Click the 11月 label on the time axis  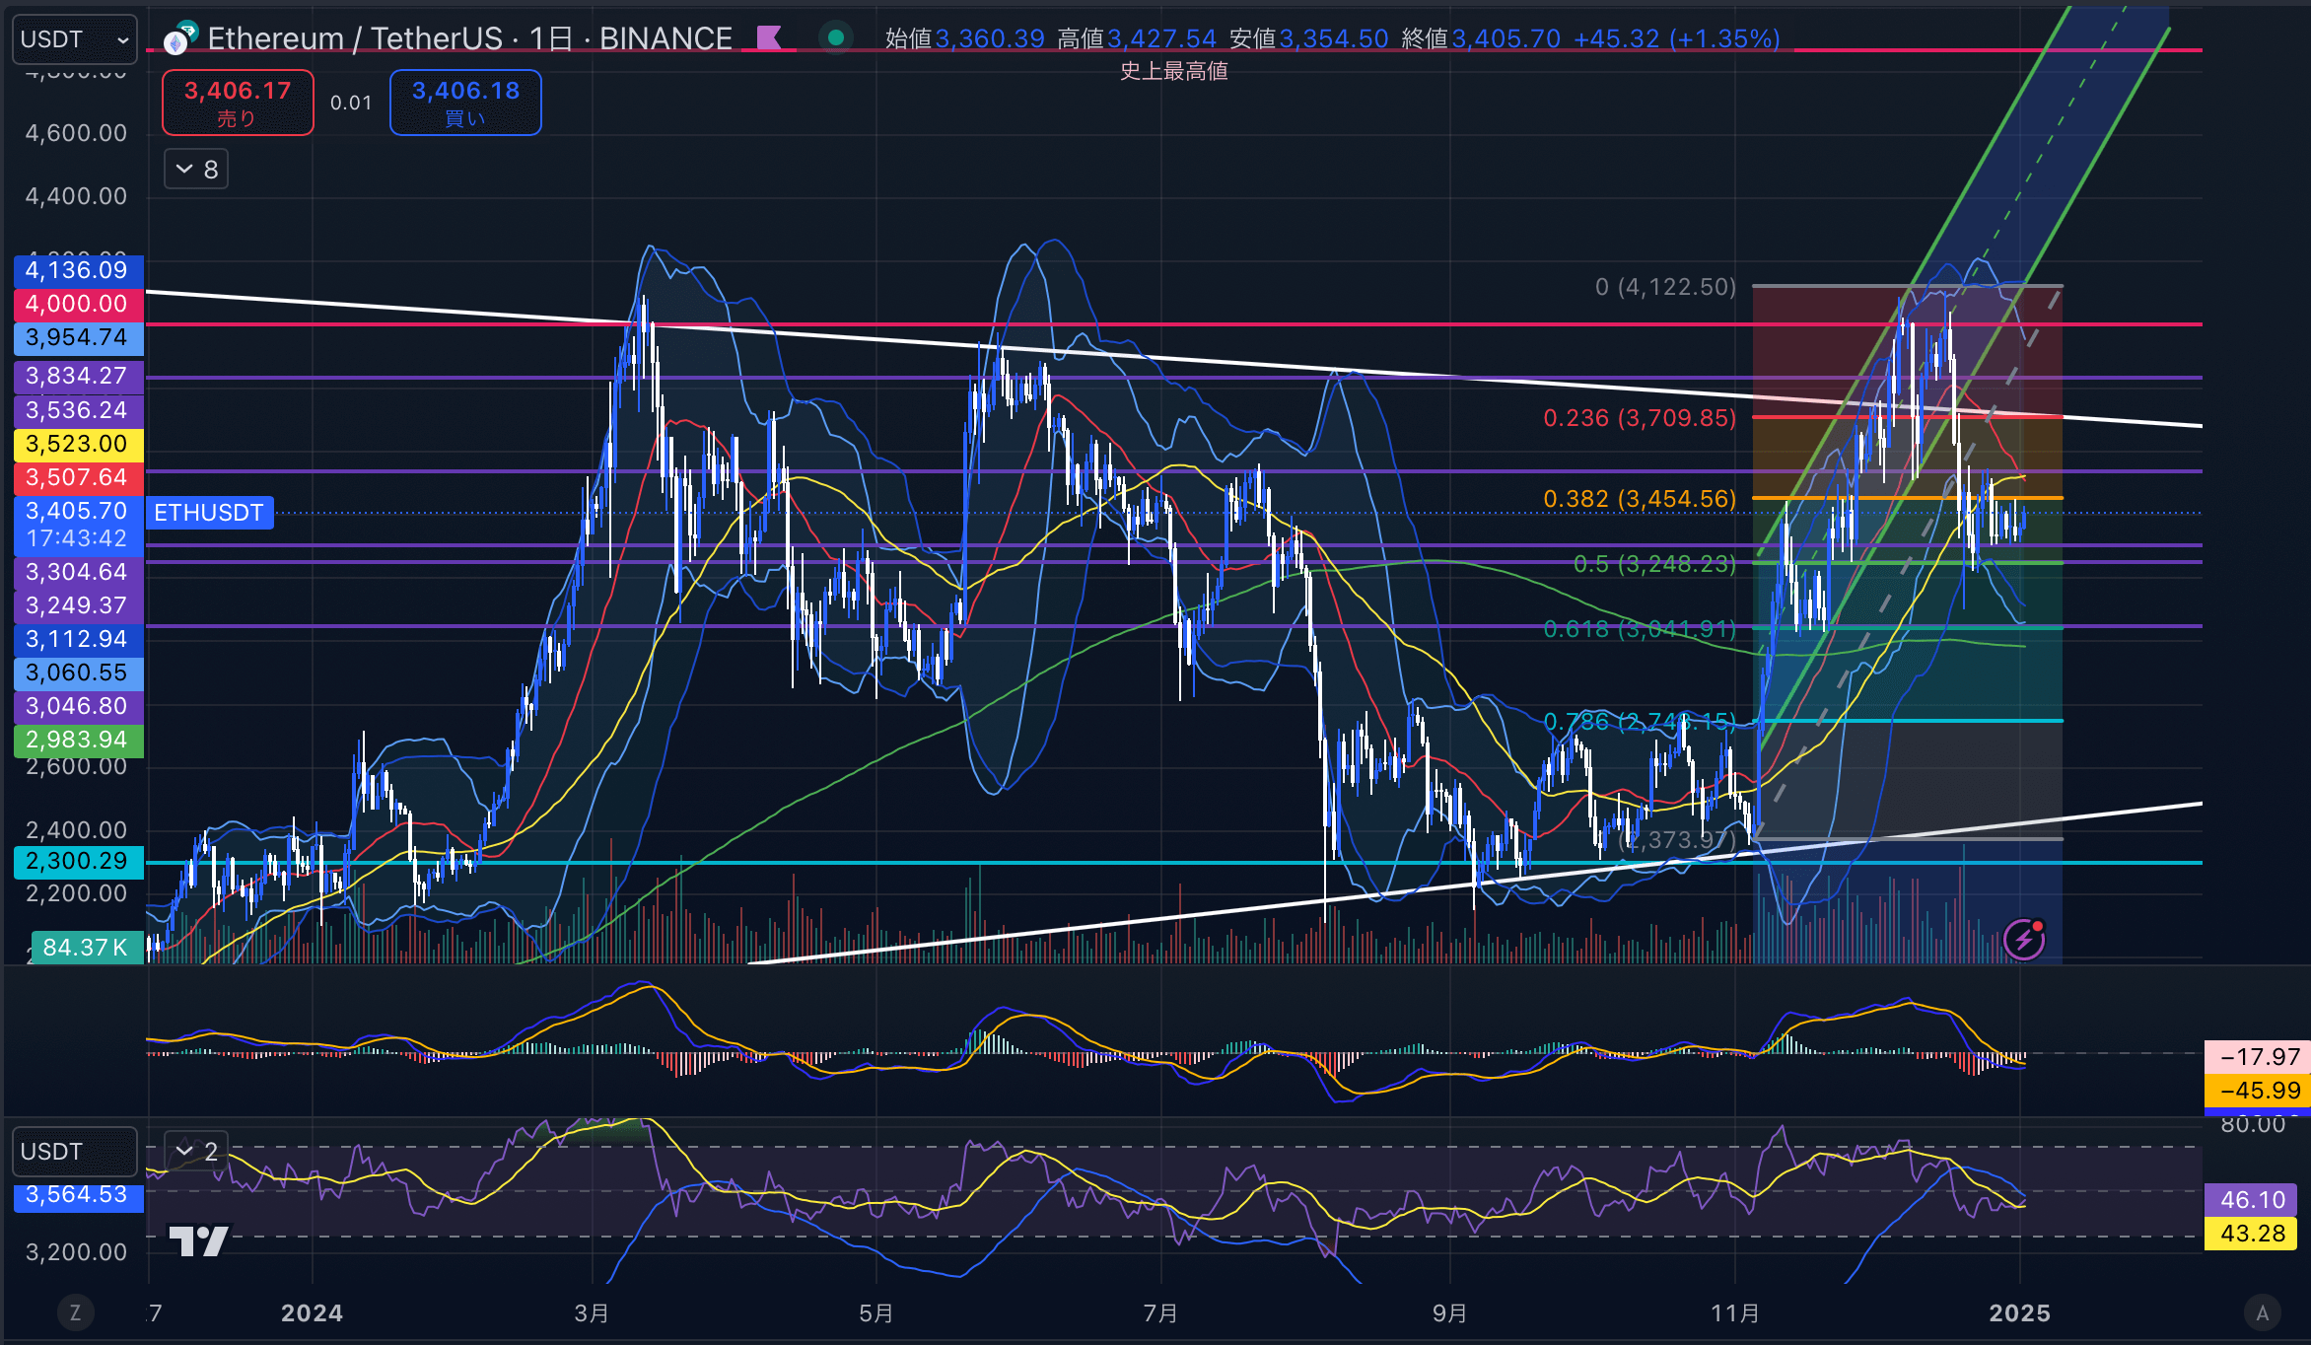1735,1313
